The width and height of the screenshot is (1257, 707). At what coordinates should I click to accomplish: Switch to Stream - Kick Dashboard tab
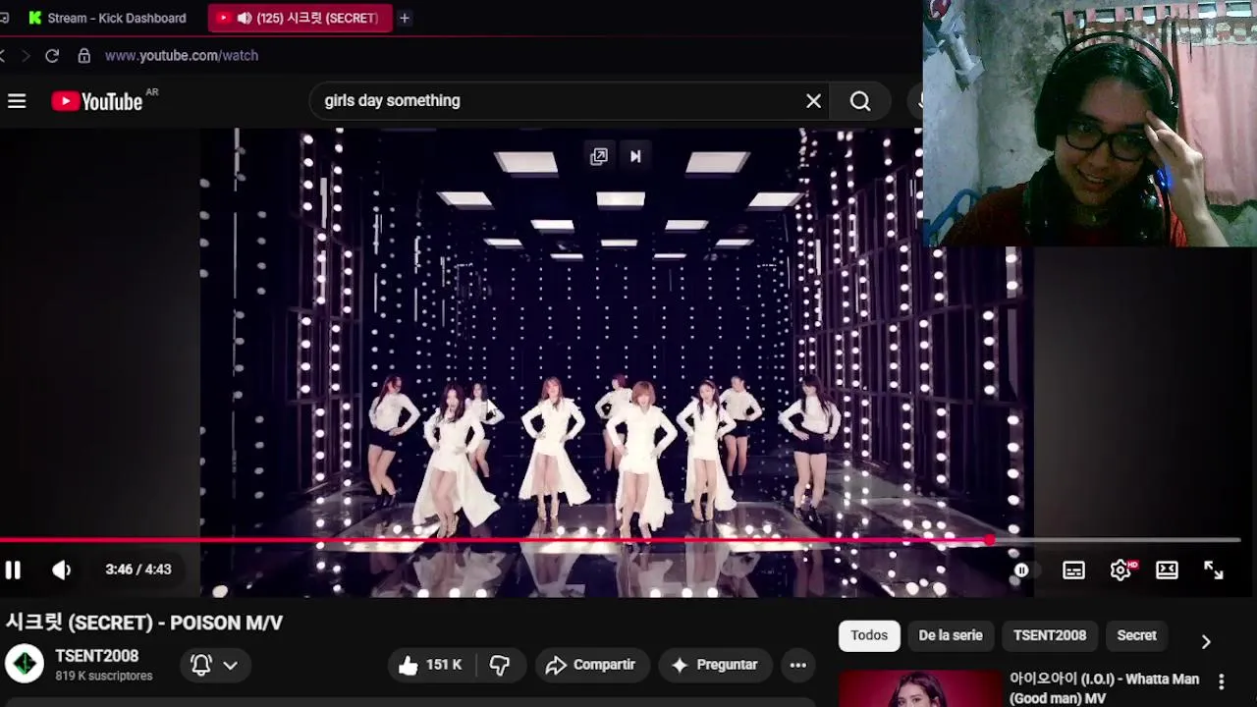[106, 18]
